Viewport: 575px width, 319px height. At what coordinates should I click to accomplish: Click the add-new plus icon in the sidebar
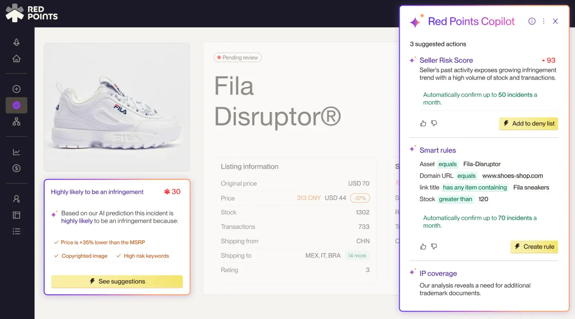[x=16, y=89]
